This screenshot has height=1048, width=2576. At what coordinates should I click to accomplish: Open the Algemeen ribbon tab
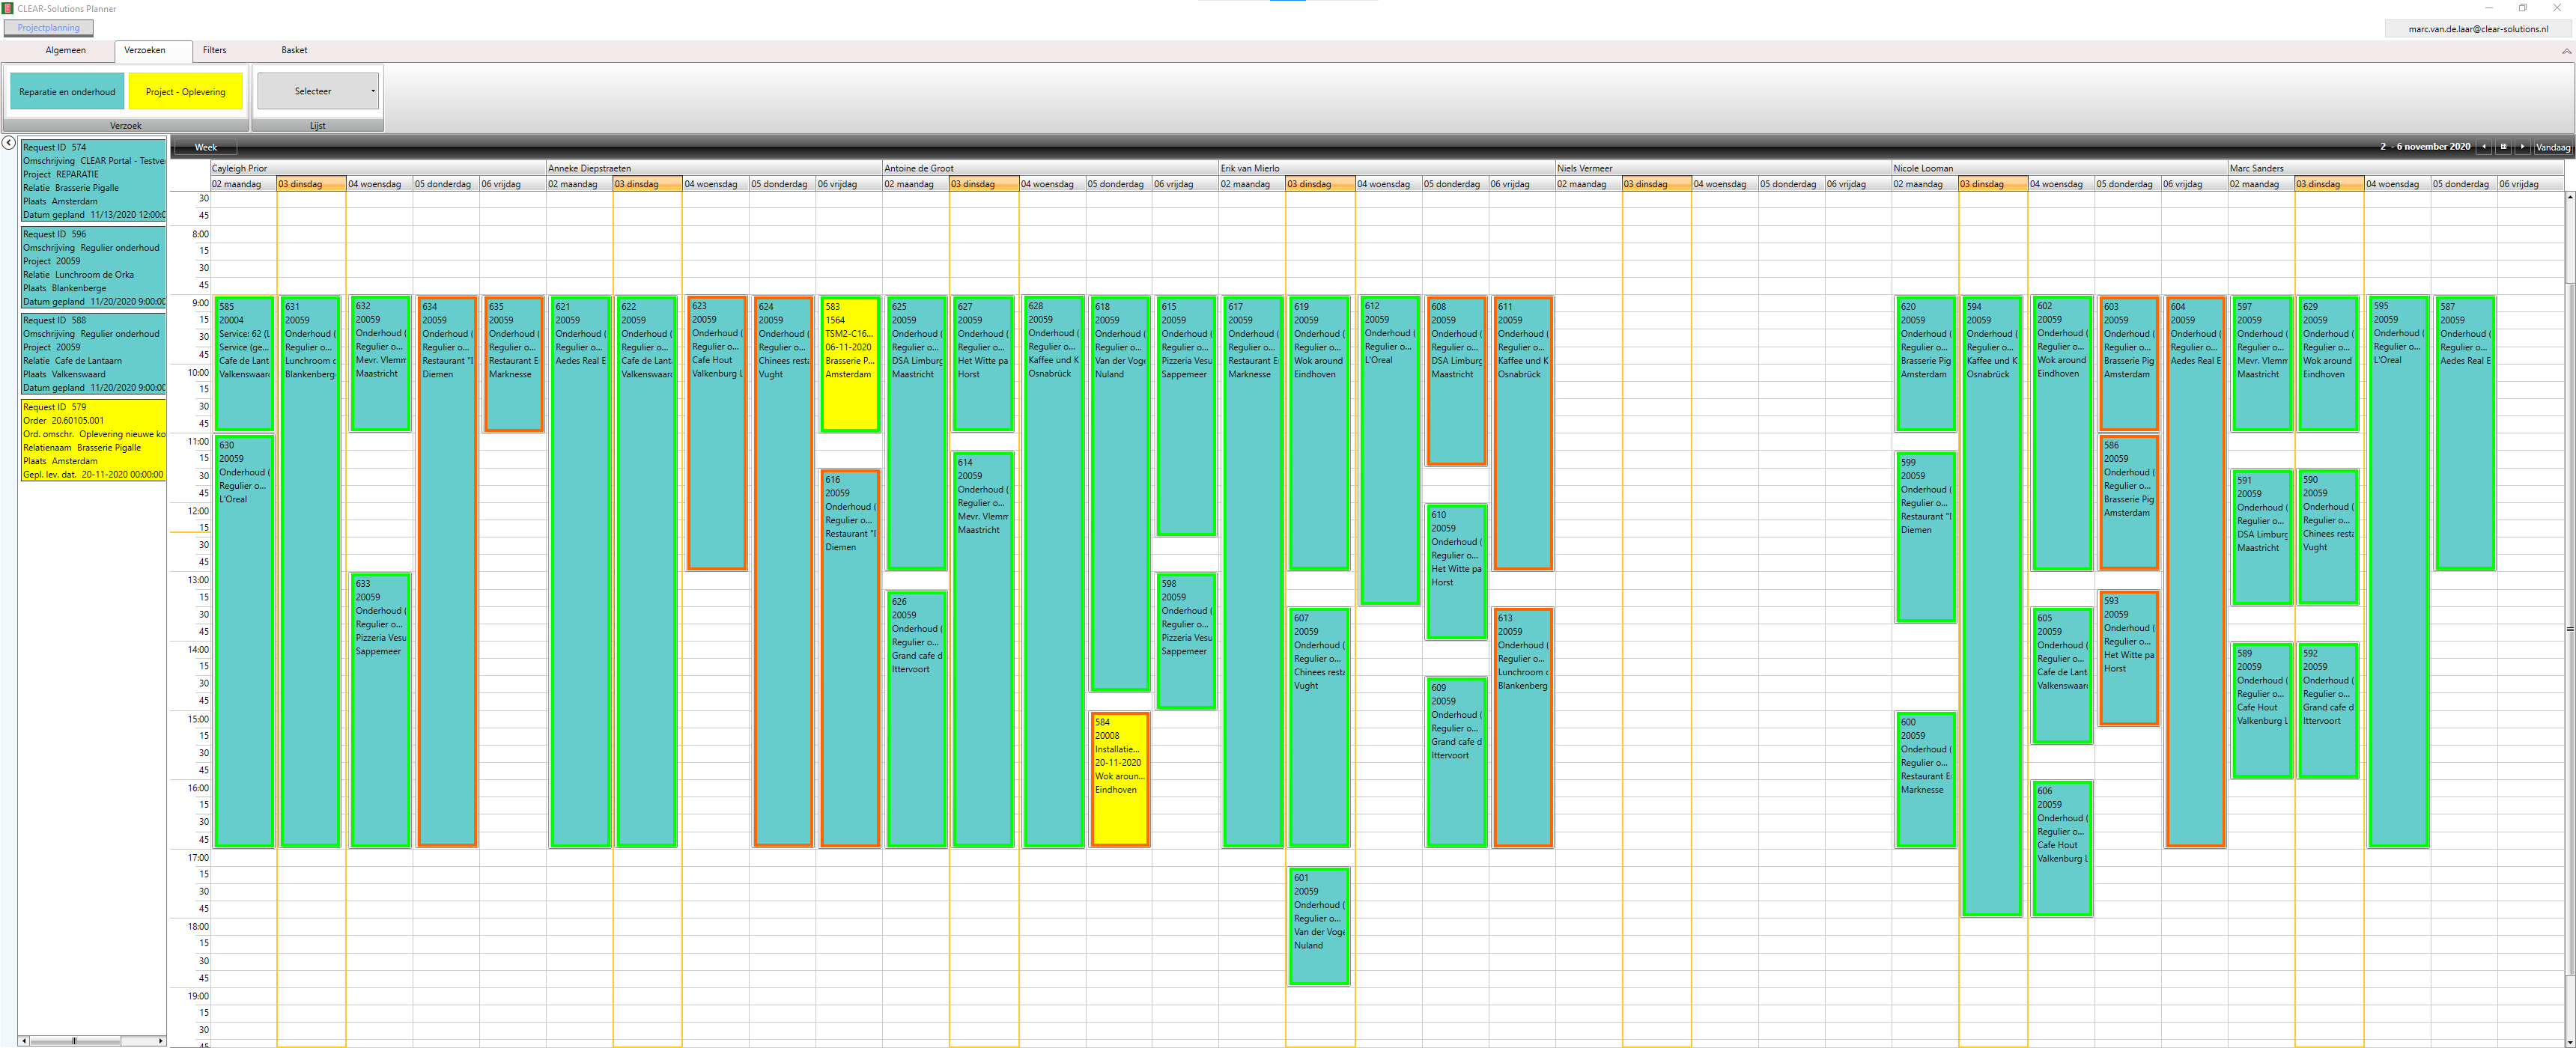coord(65,50)
